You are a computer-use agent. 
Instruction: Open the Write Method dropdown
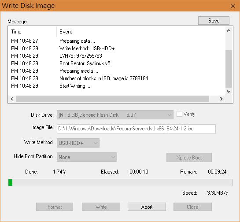tap(78, 143)
